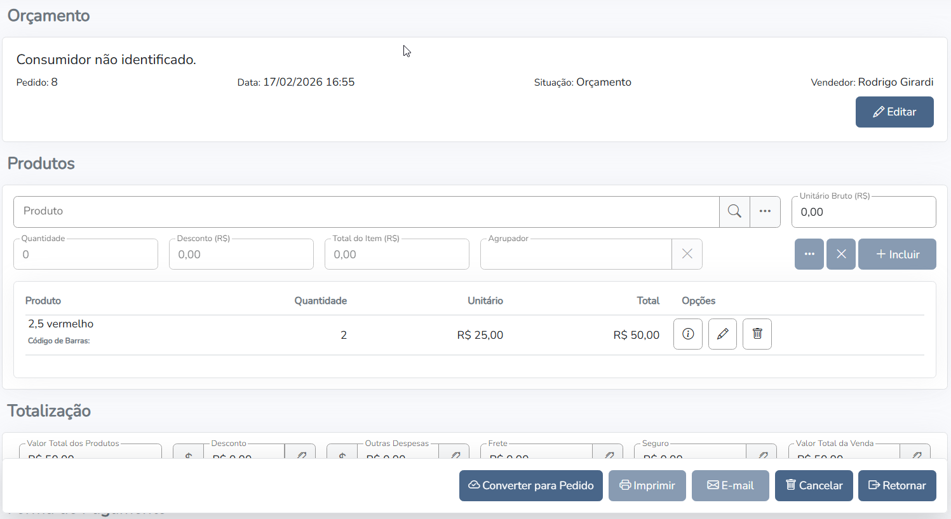Send the quote via E-mail button
The width and height of the screenshot is (951, 519).
(x=730, y=485)
